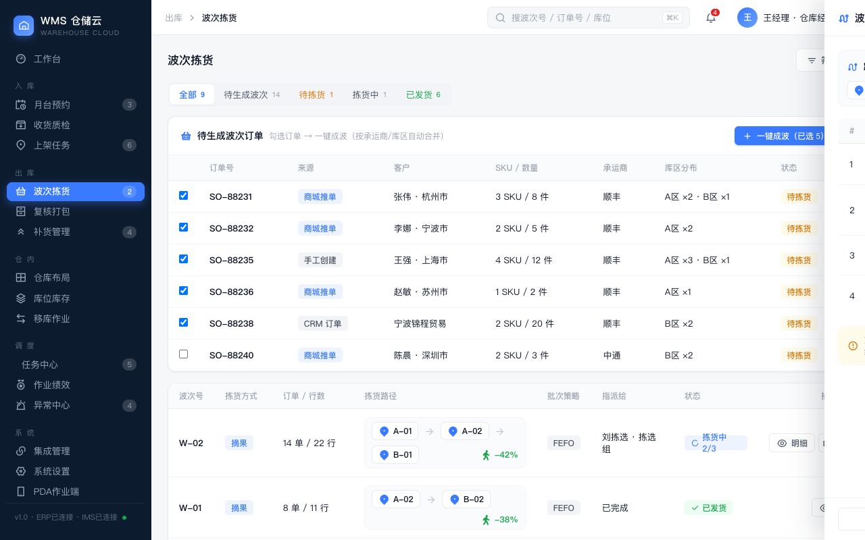Click the 工作台 dashboard icon in sidebar
This screenshot has width=865, height=540.
[21, 59]
